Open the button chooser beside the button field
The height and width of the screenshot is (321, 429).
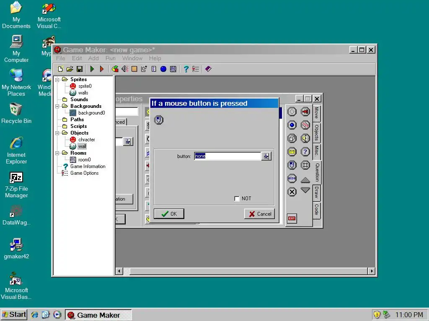pyautogui.click(x=266, y=156)
